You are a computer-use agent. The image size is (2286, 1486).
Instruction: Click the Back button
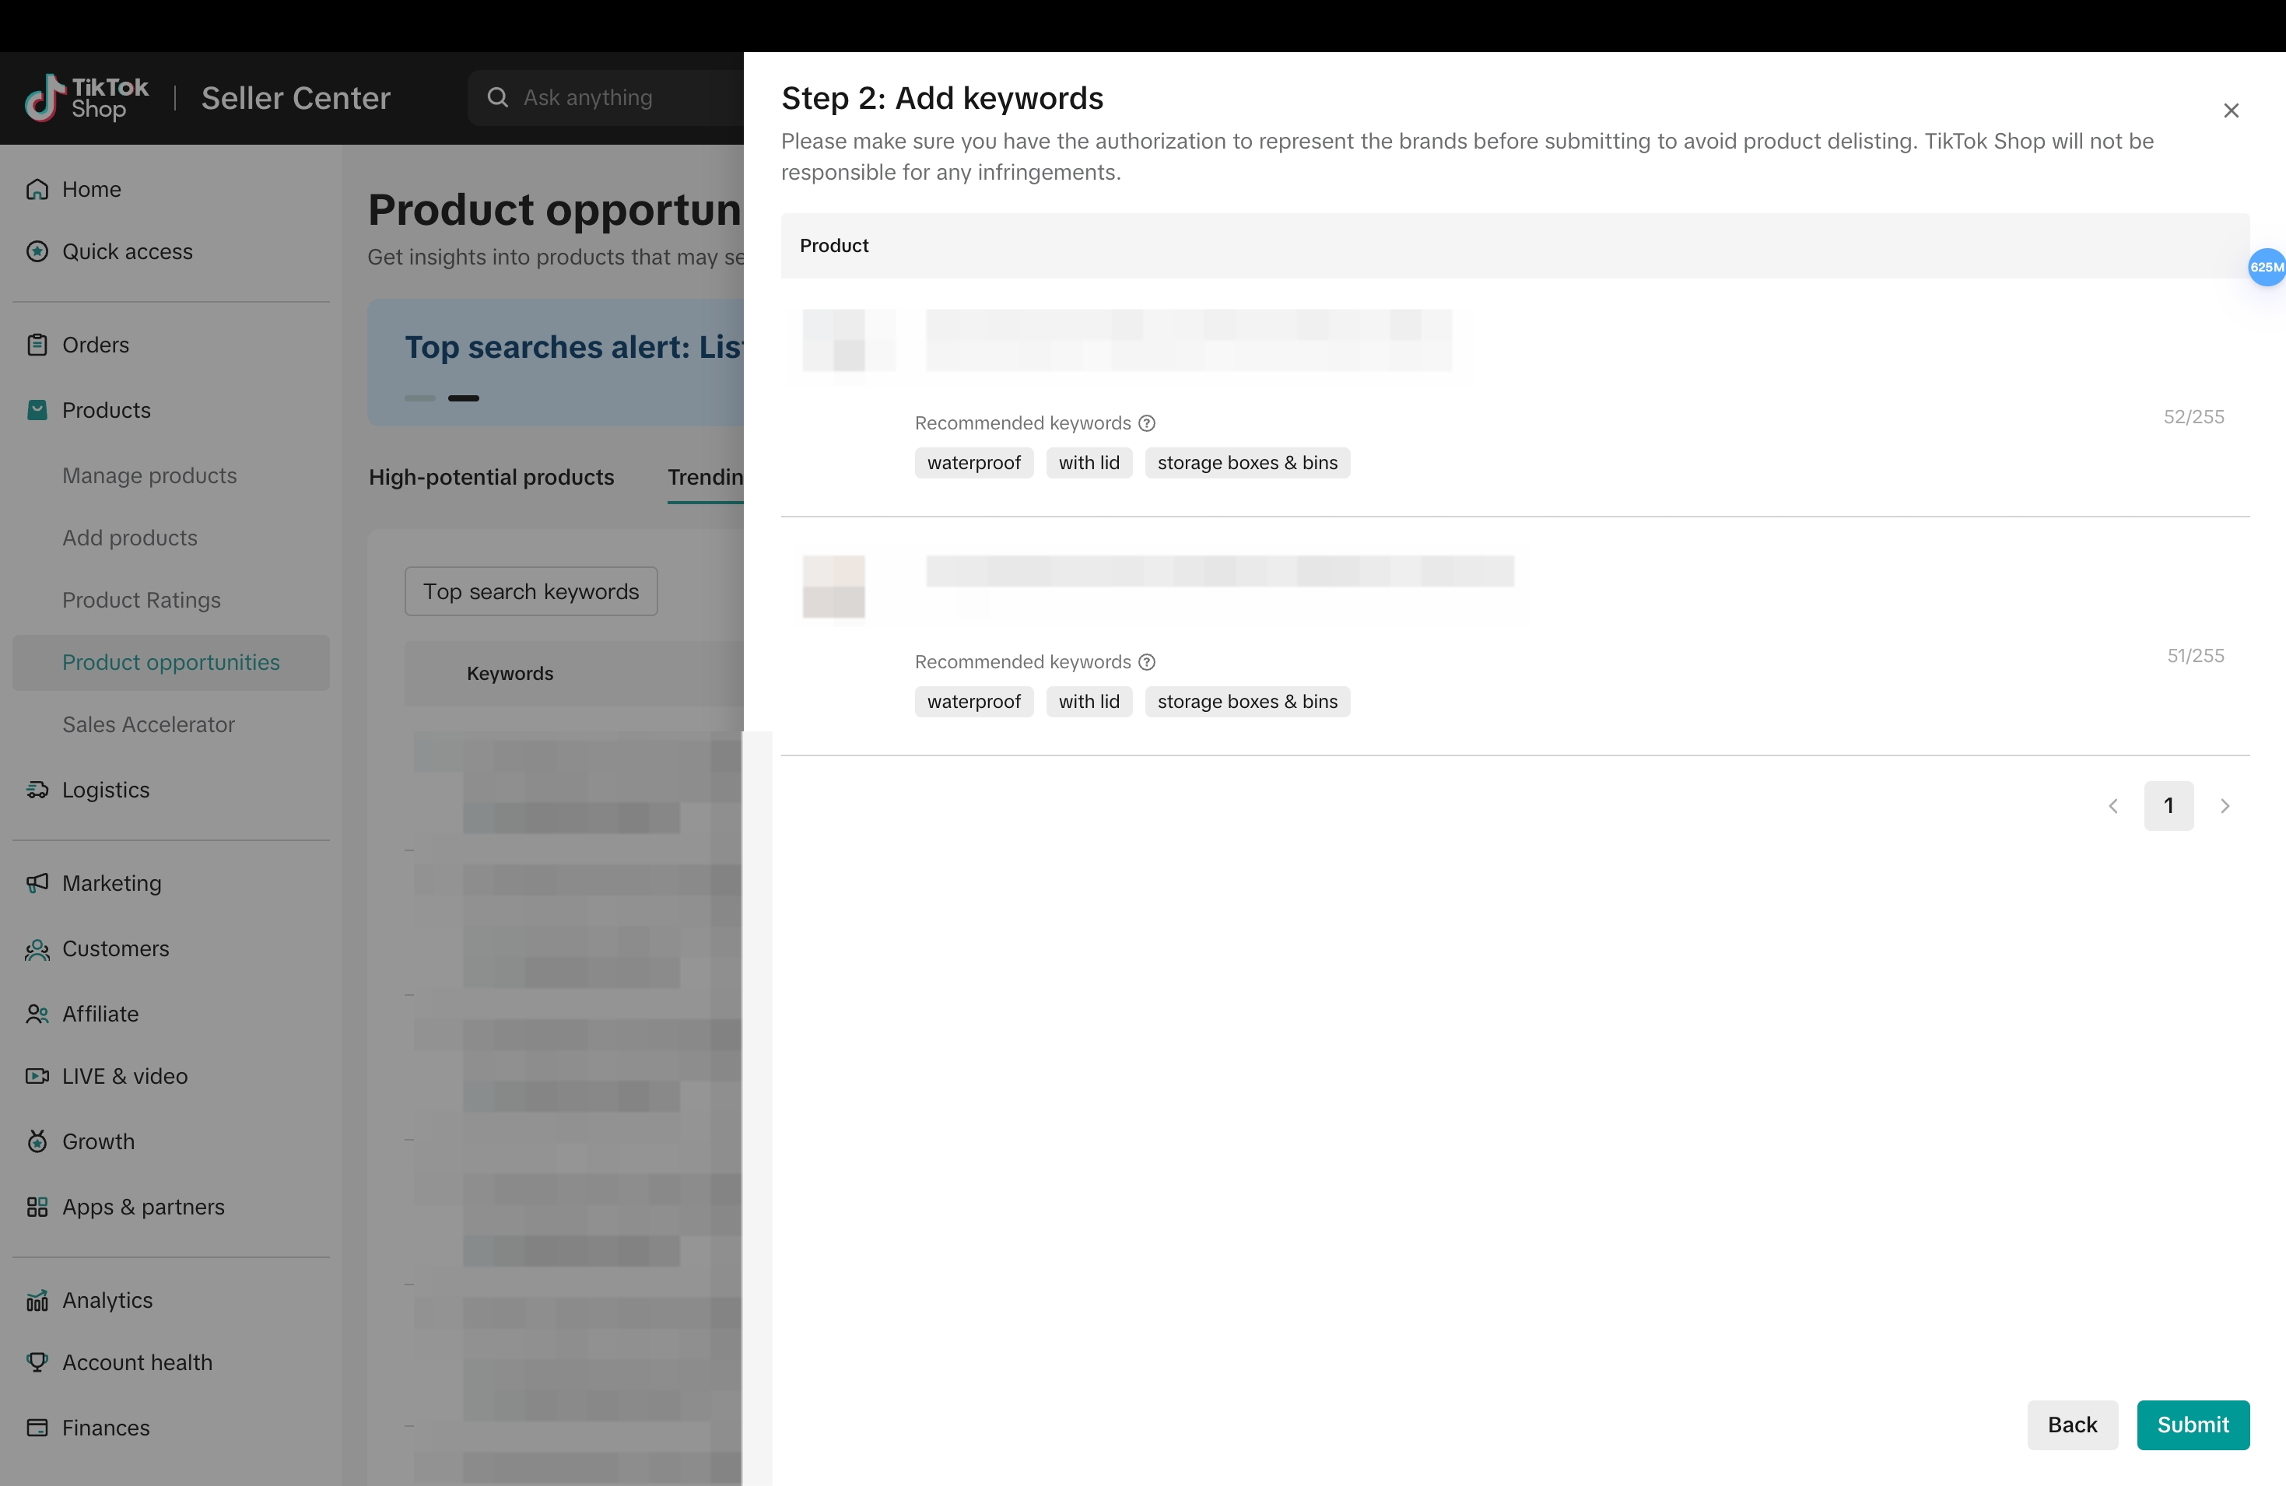2072,1425
